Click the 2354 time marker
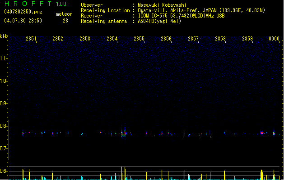 pos(112,39)
